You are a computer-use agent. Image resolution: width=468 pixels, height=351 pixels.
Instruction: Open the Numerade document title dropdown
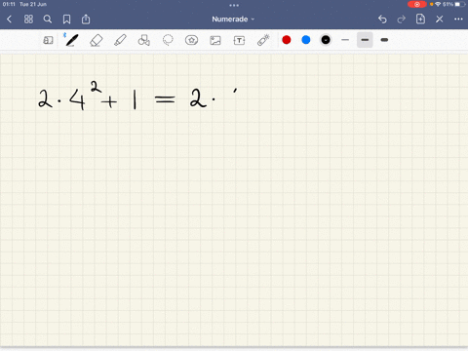(233, 19)
